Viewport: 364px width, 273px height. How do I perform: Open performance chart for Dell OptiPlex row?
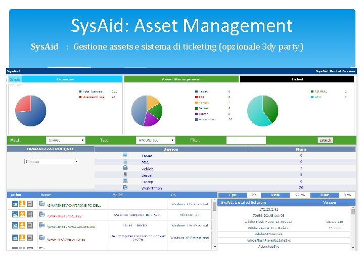[15, 238]
